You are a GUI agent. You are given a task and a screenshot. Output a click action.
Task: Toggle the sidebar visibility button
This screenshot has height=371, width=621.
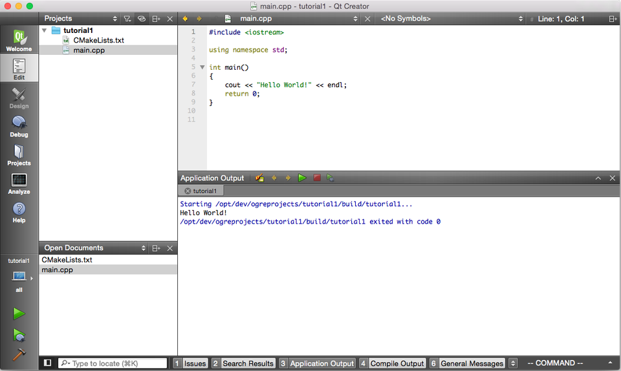click(48, 363)
